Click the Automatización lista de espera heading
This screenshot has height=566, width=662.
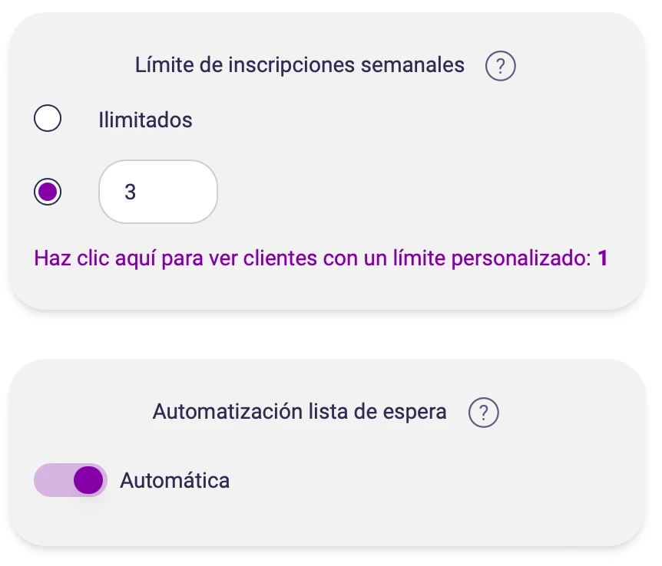[300, 412]
